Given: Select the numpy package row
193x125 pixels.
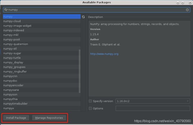Looking at the screenshot, I should pos(42,17).
